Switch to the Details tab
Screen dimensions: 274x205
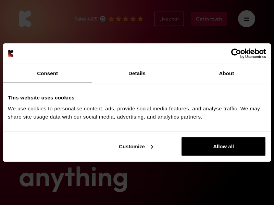[x=137, y=73]
